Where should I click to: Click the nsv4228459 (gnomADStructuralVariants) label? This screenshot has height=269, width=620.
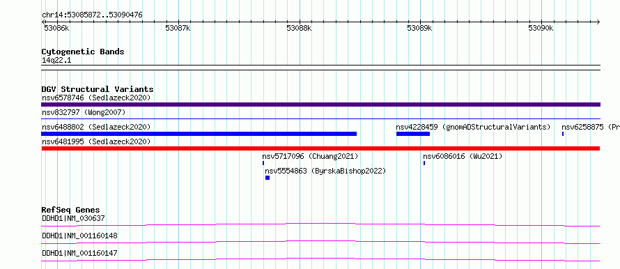473,127
